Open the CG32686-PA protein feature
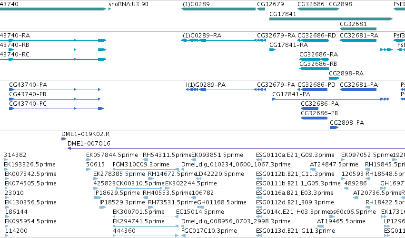405x238 pixels. 310,109
